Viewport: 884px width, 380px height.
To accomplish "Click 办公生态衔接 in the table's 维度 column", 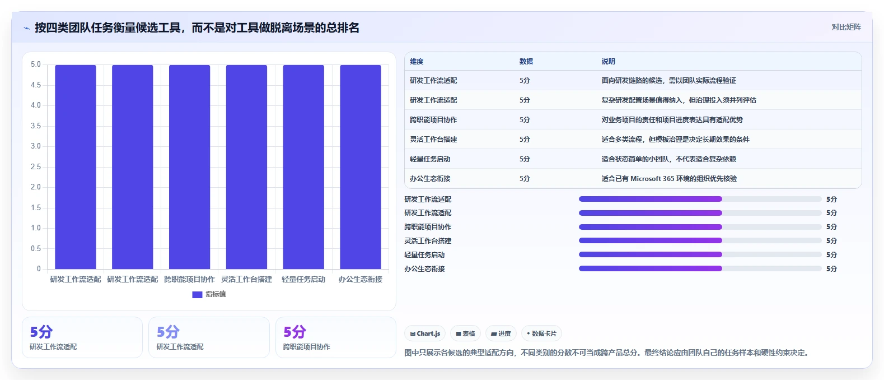I will (430, 179).
